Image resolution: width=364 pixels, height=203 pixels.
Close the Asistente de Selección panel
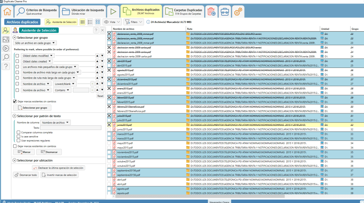point(102,30)
